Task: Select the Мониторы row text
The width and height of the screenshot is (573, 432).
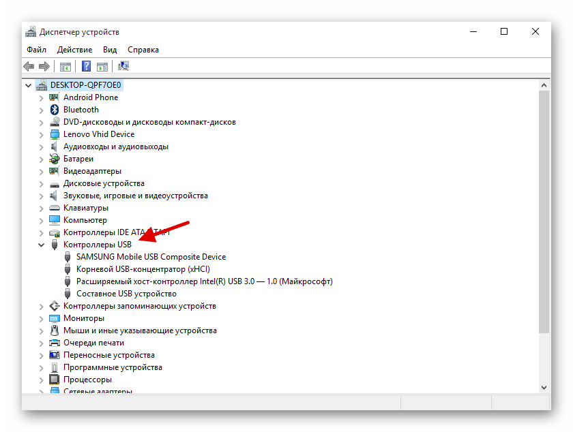Action: 84,318
